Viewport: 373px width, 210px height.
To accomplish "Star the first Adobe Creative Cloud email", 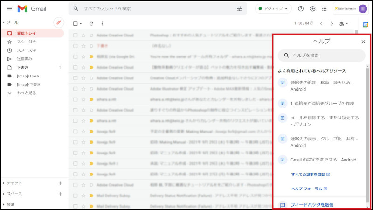I will click(x=83, y=35).
